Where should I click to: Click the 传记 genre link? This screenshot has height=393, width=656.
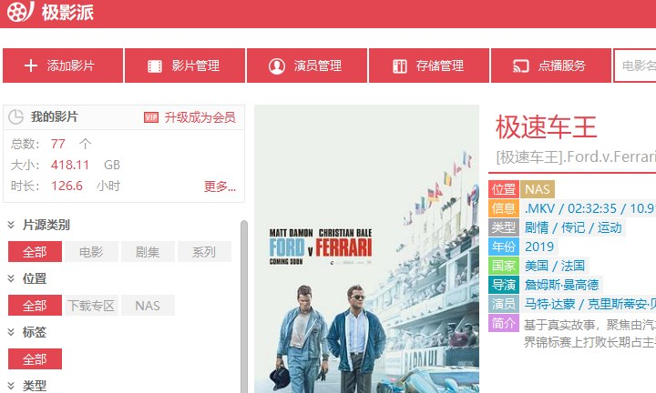tap(573, 227)
